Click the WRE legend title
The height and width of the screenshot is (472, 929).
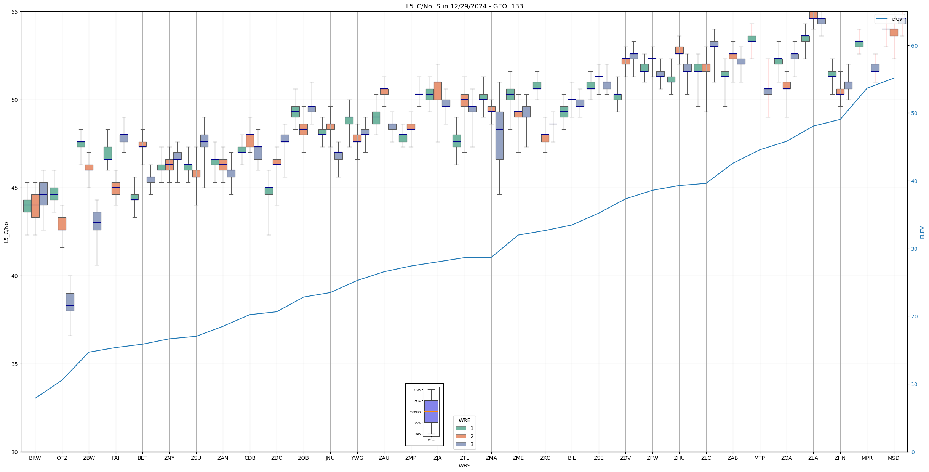(464, 420)
